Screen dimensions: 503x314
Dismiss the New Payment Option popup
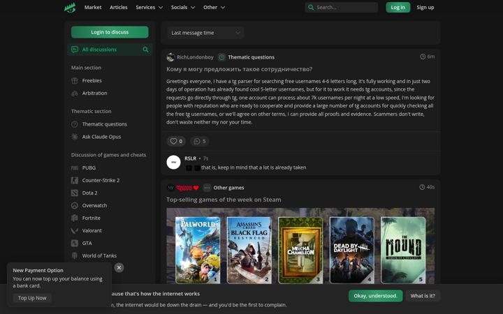tap(119, 267)
